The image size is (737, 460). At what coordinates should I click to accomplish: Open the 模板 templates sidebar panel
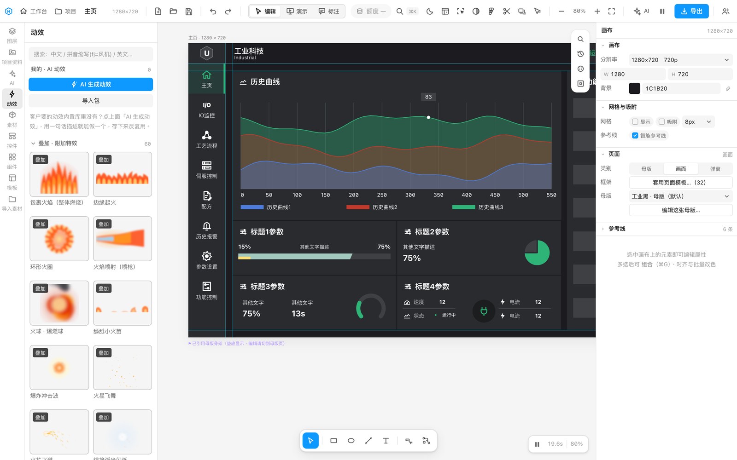click(x=12, y=182)
